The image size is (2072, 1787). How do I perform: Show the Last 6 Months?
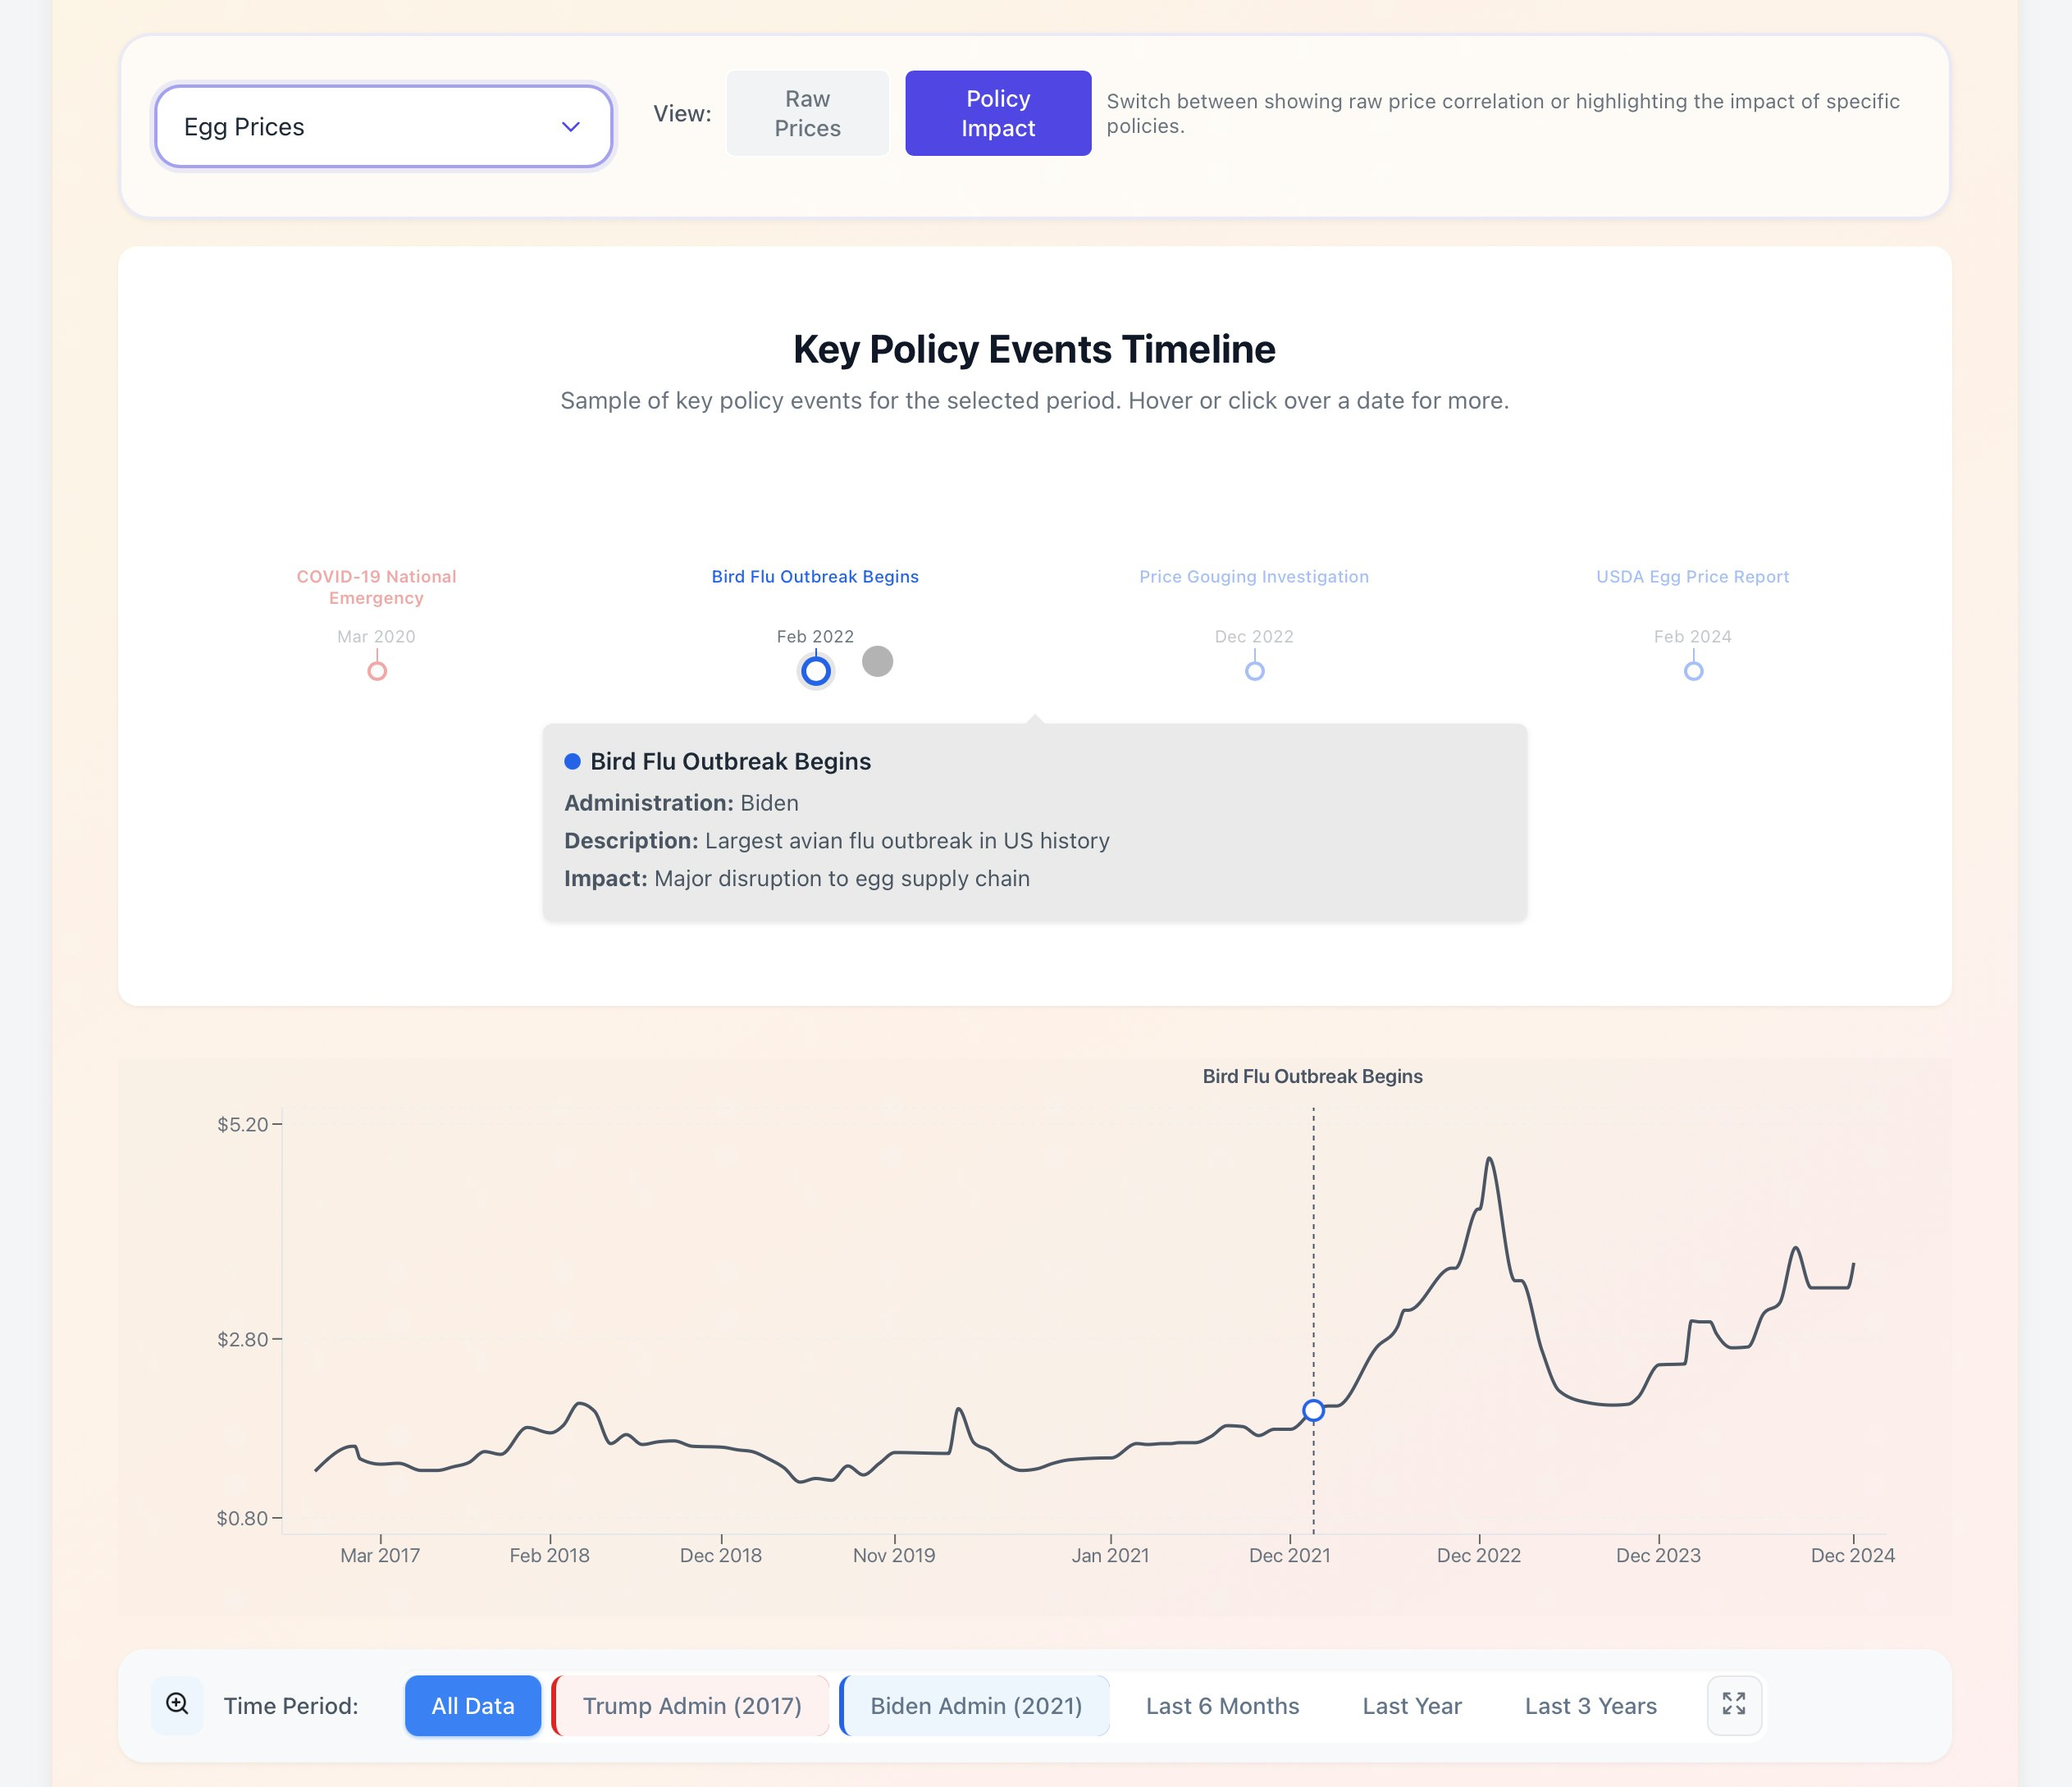(x=1222, y=1705)
